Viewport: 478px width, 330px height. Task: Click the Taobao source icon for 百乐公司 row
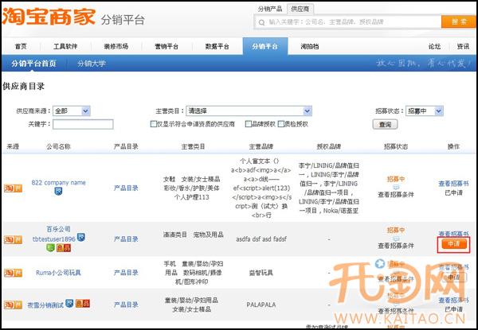pyautogui.click(x=13, y=239)
